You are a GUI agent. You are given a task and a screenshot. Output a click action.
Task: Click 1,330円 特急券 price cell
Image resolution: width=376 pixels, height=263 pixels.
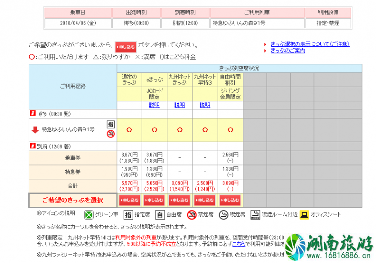[230, 172]
